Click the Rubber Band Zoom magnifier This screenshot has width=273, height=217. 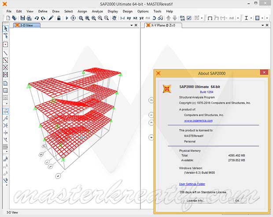pyautogui.click(x=81, y=18)
